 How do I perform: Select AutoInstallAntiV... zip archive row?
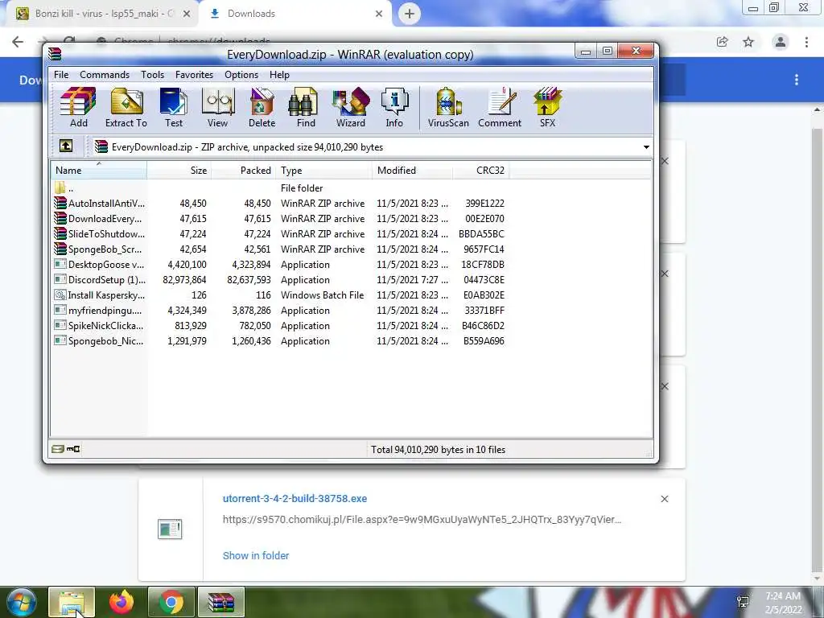point(281,204)
